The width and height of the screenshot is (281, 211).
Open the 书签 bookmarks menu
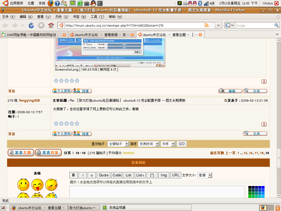tap(79, 17)
